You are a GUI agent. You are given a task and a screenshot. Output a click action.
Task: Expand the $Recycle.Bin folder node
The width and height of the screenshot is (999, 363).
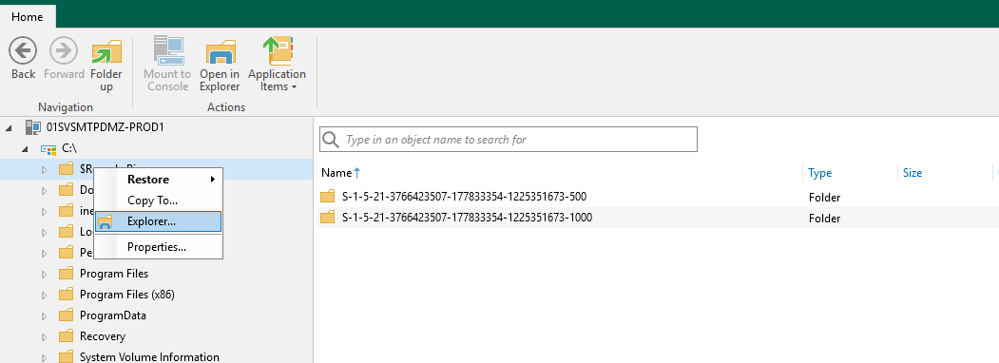(44, 170)
